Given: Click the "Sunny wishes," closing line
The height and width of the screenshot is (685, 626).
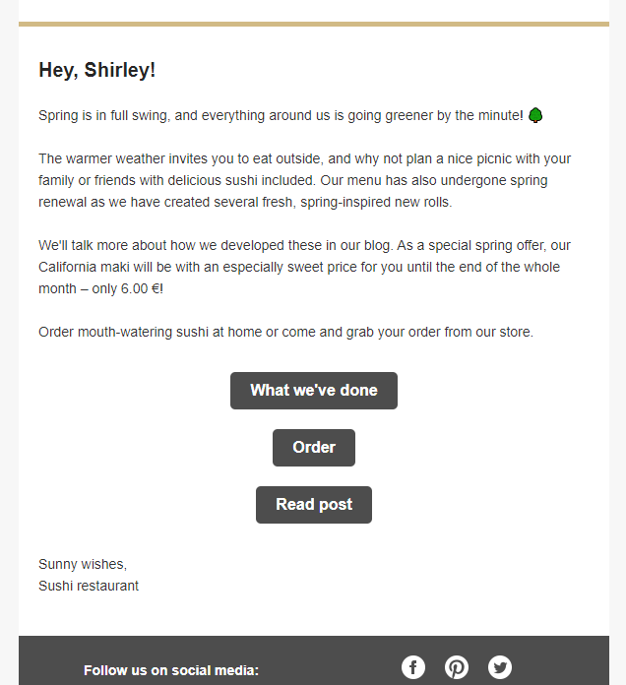Looking at the screenshot, I should pyautogui.click(x=83, y=564).
